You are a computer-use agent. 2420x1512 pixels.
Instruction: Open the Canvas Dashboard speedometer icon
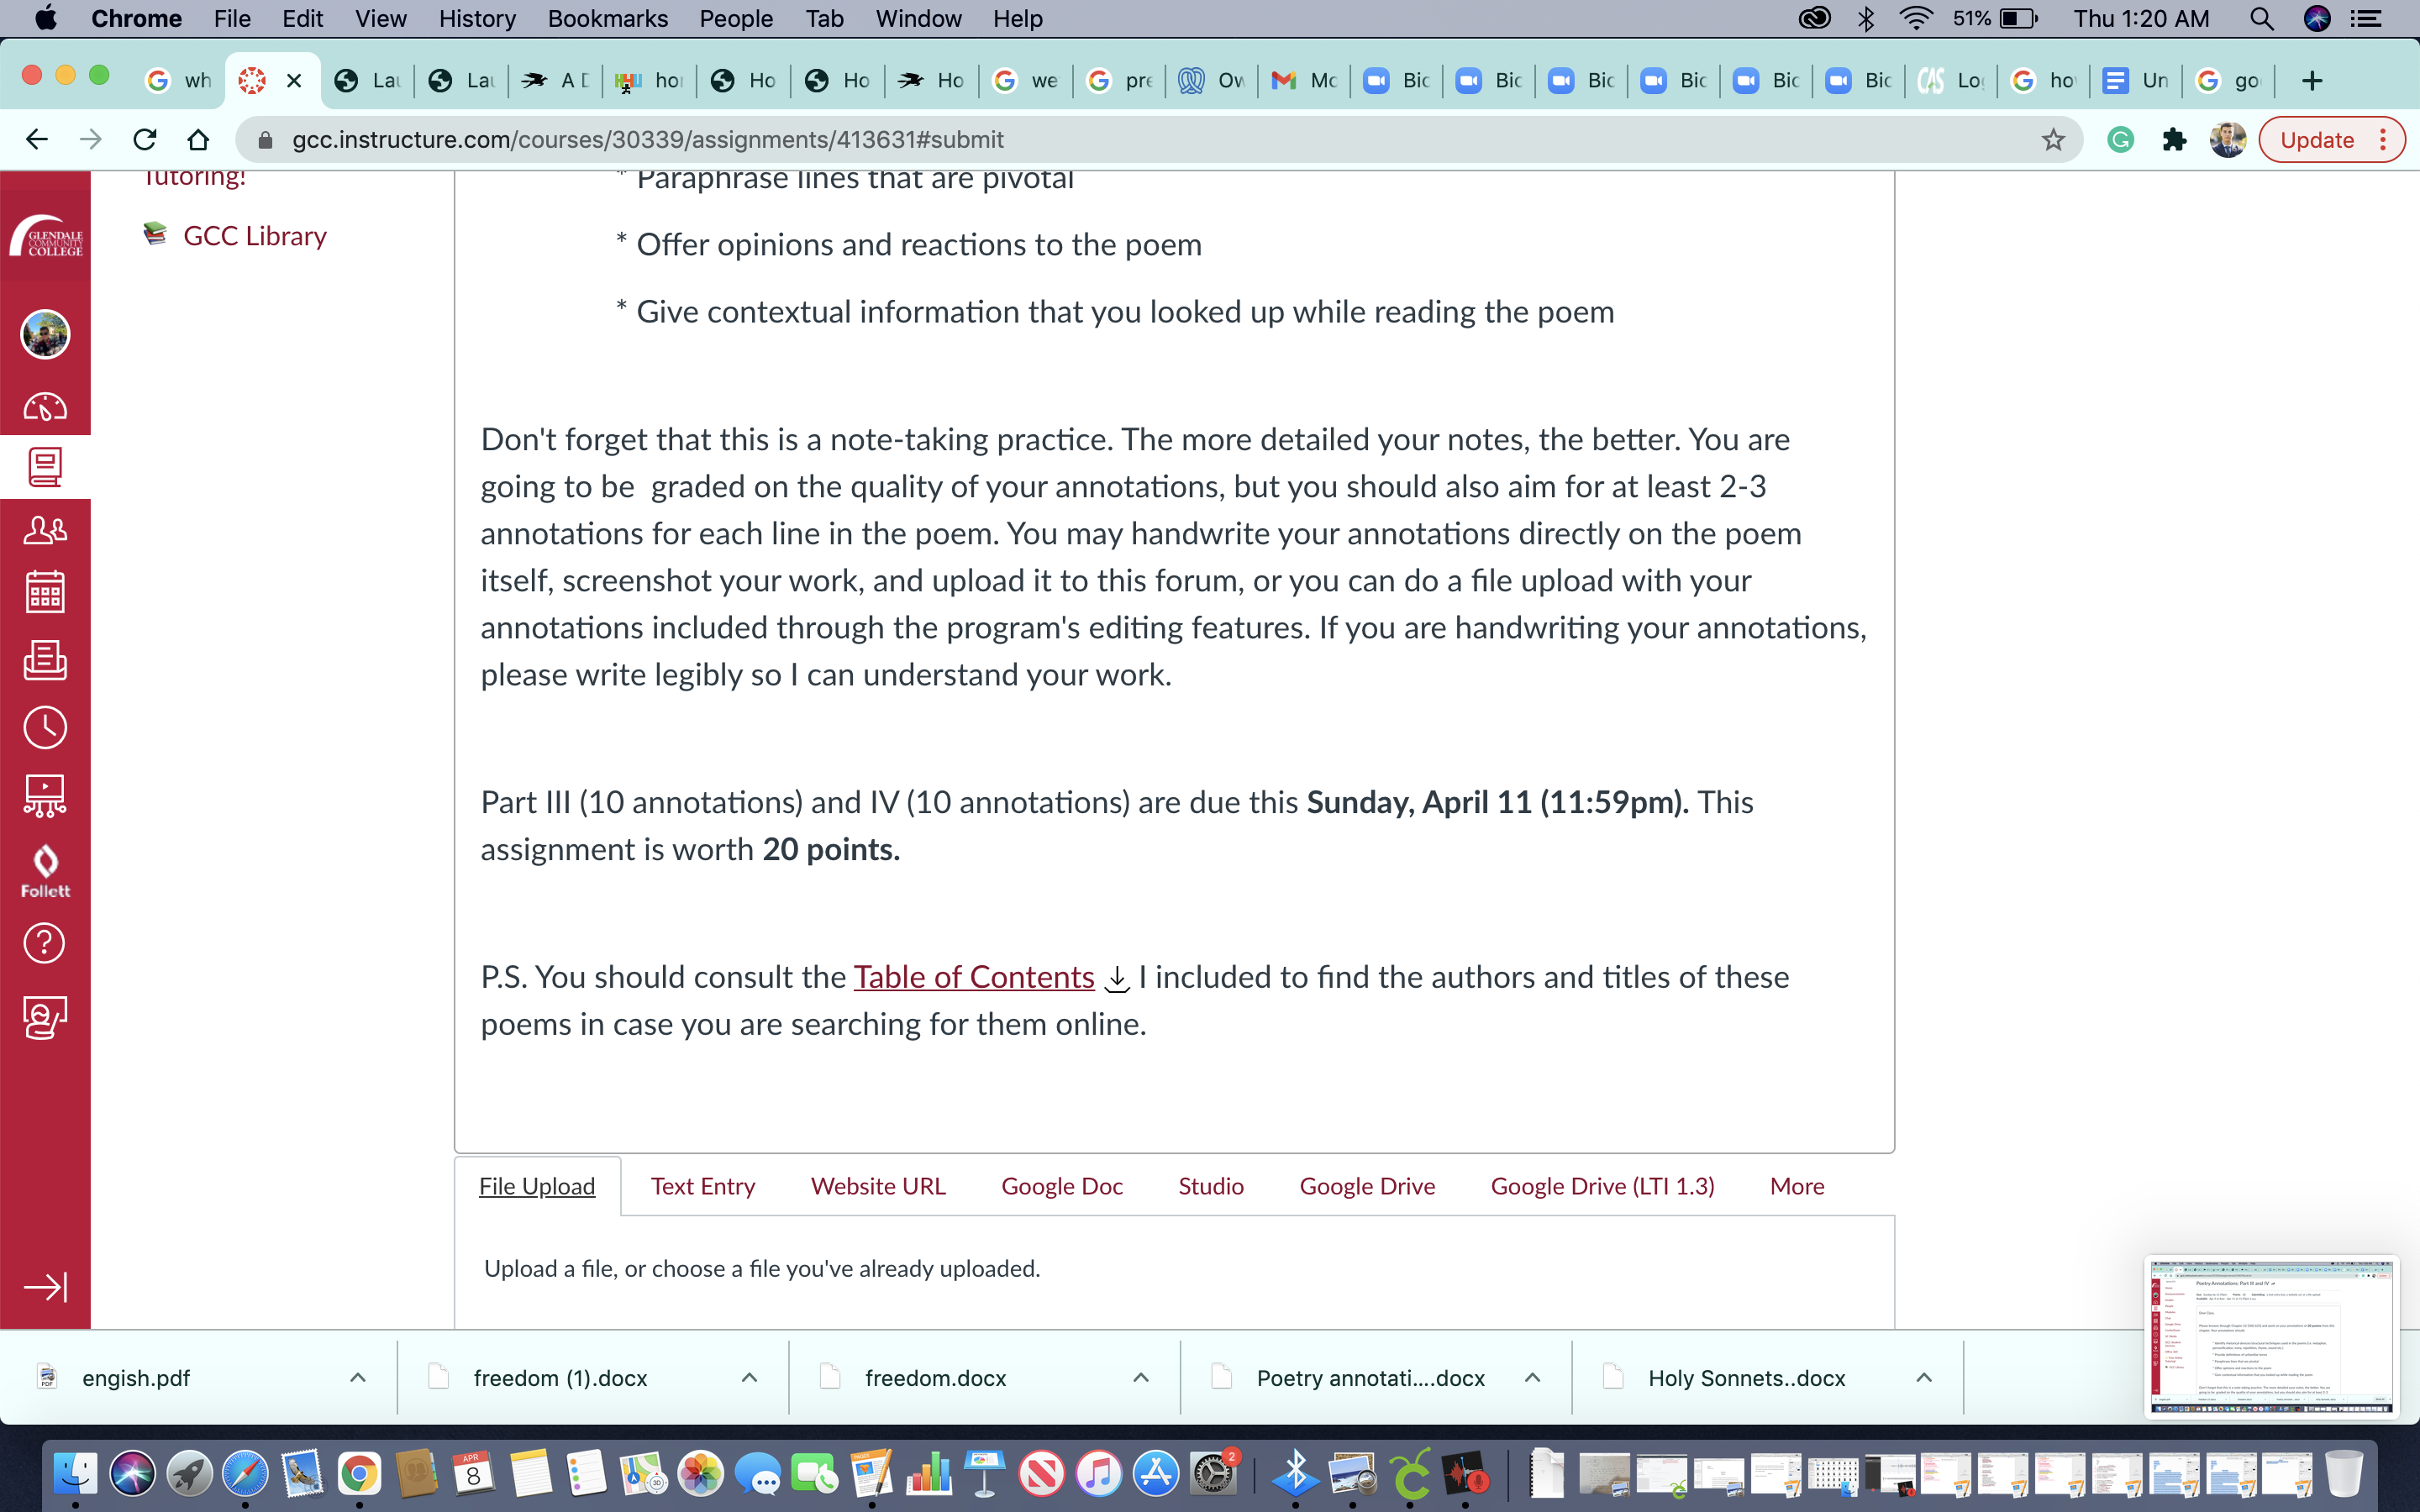[x=45, y=407]
